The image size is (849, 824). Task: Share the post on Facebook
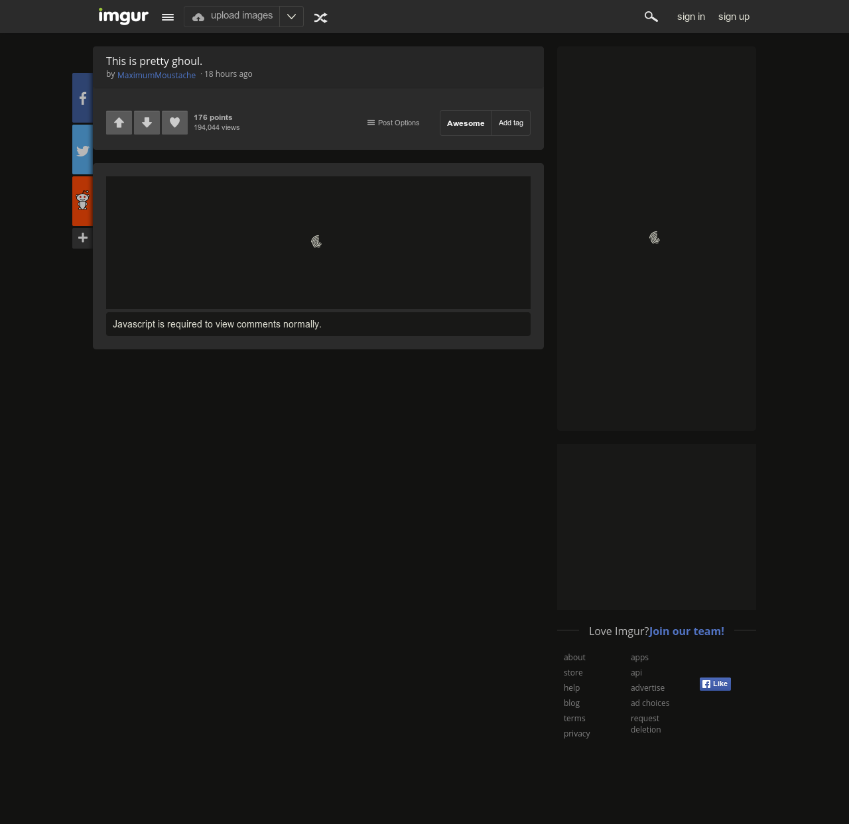[82, 98]
